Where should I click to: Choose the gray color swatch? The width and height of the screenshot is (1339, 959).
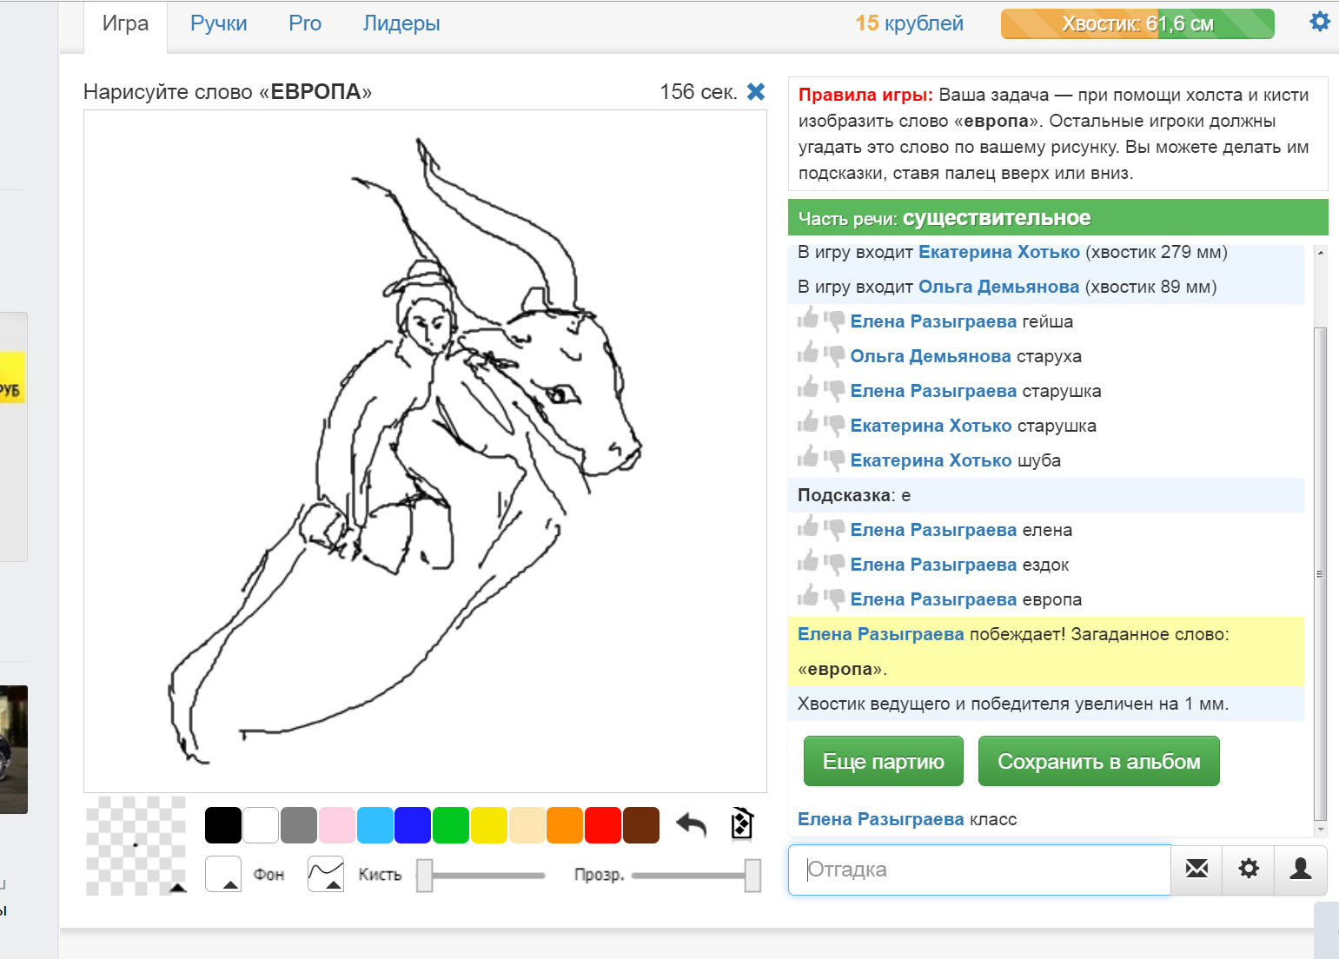click(299, 825)
